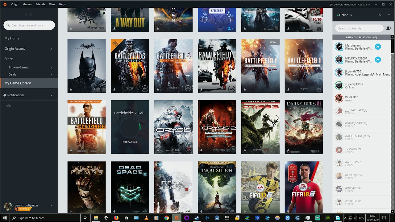Screen dimensions: 395x222
Task: Click download icon on Battlefield 3 tile
Action: [114, 89]
